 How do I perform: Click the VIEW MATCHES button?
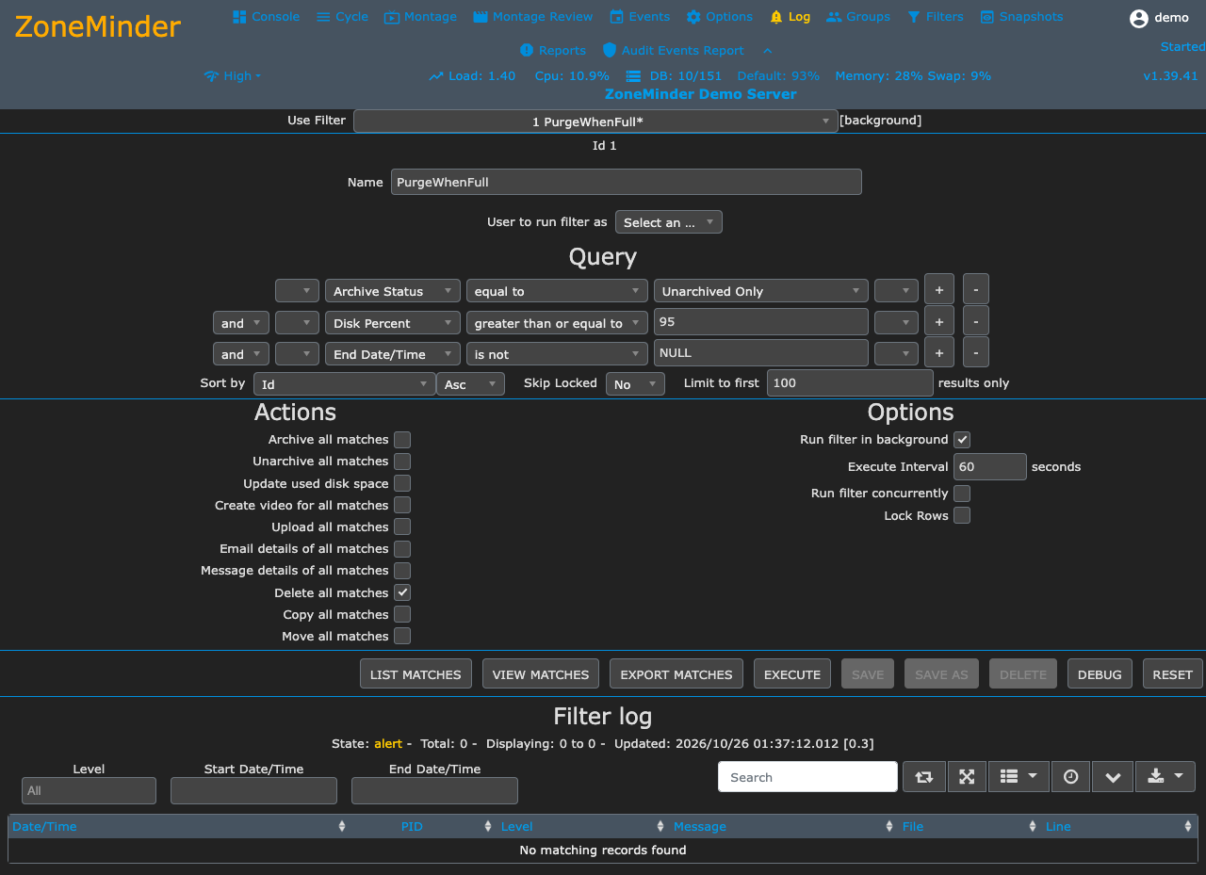pyautogui.click(x=541, y=674)
